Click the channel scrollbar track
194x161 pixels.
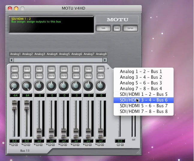(58, 60)
